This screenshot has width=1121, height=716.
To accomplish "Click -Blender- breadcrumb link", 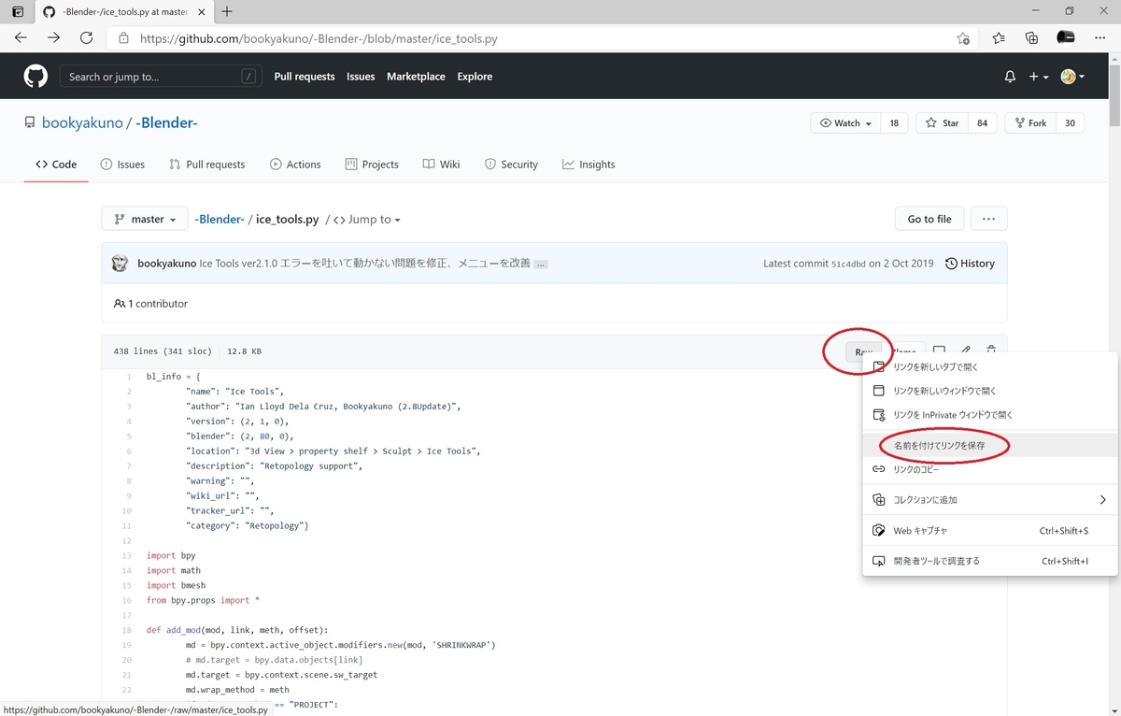I will click(x=220, y=219).
